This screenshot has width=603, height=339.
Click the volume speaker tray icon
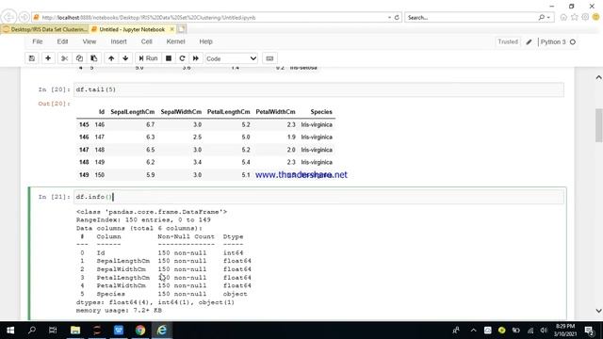(544, 331)
